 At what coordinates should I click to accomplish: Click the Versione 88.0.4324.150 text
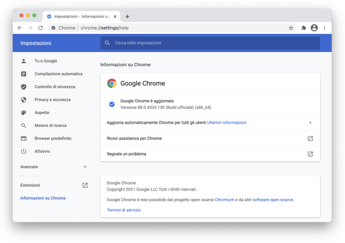(166, 107)
